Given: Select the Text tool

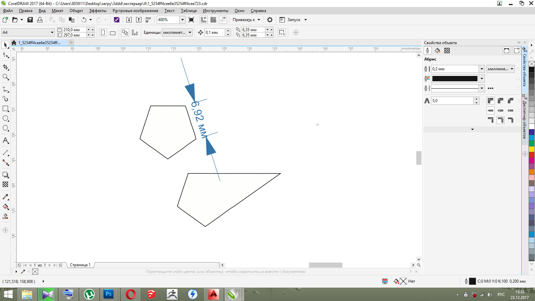Looking at the screenshot, I should (x=5, y=140).
